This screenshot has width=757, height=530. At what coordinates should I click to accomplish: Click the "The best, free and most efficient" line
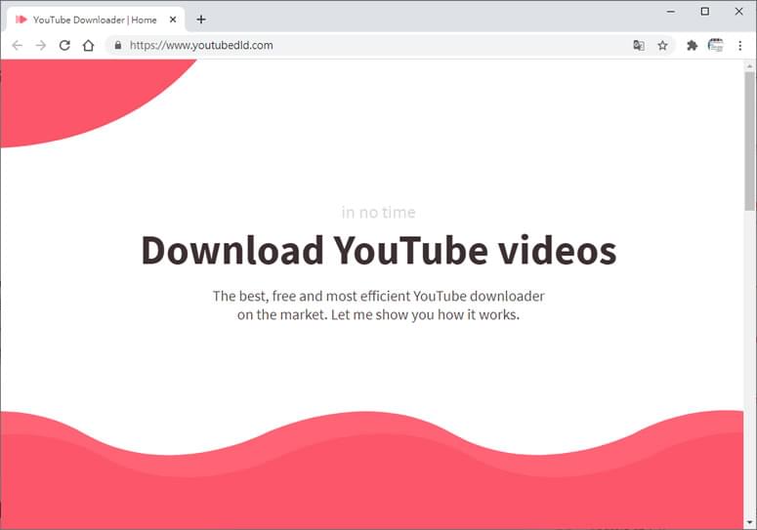coord(379,296)
